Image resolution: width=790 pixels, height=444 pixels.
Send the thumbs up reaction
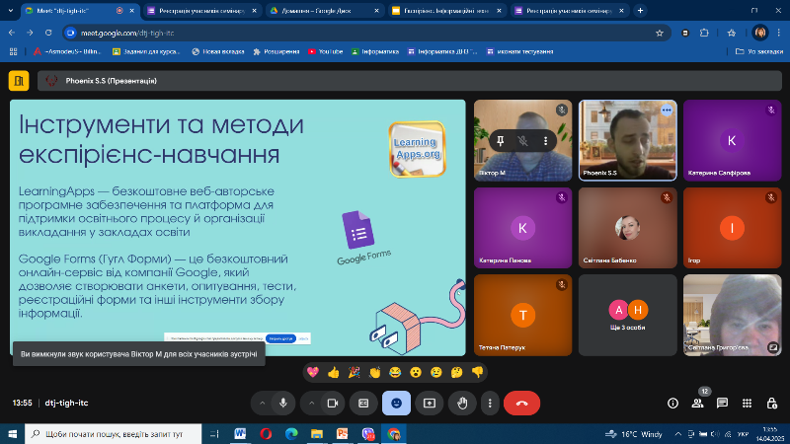coord(334,373)
